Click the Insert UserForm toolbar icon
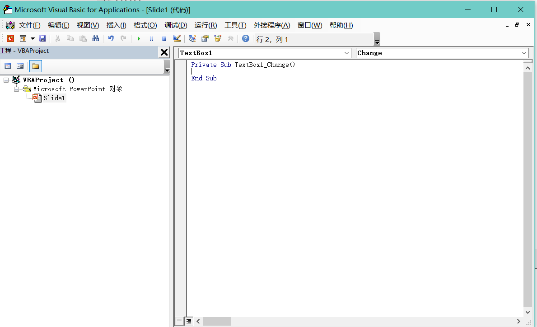537x327 pixels. 23,39
